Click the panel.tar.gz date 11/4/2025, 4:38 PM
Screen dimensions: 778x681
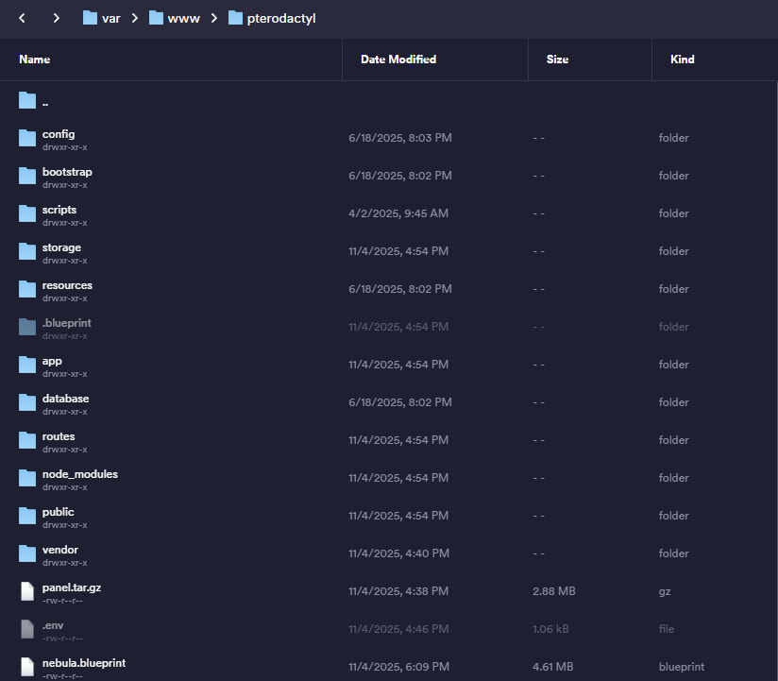(x=398, y=591)
